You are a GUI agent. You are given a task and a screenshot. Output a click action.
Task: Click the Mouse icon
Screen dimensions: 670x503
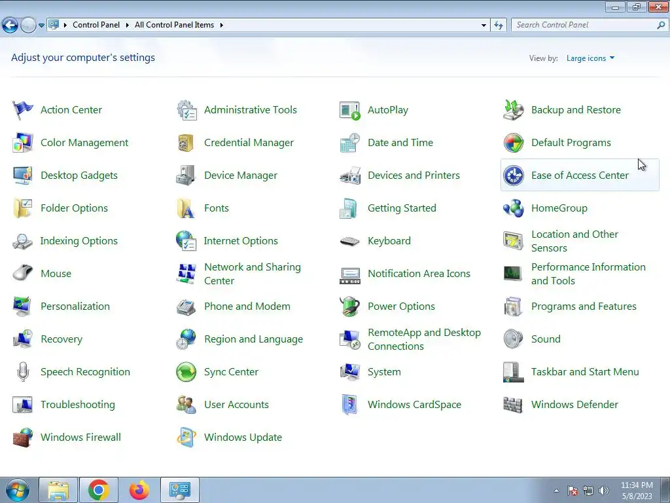pos(22,273)
